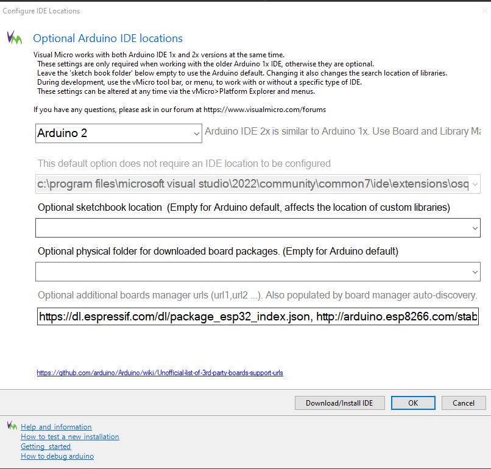Confirm settings with the OK button
The image size is (491, 469).
click(413, 403)
